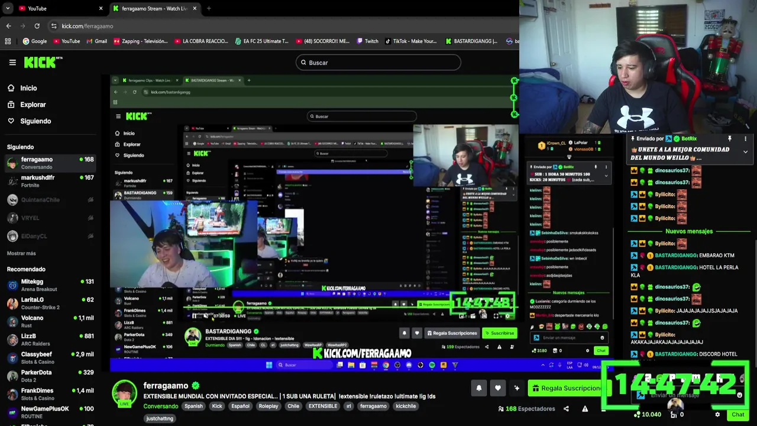757x426 pixels.
Task: Select the Spanish tag
Action: pos(193,406)
